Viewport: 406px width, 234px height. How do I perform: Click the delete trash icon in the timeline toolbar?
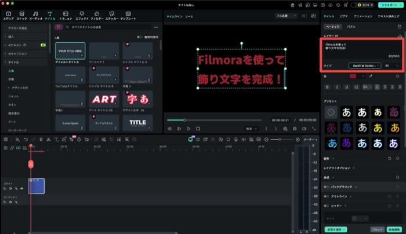click(x=41, y=140)
